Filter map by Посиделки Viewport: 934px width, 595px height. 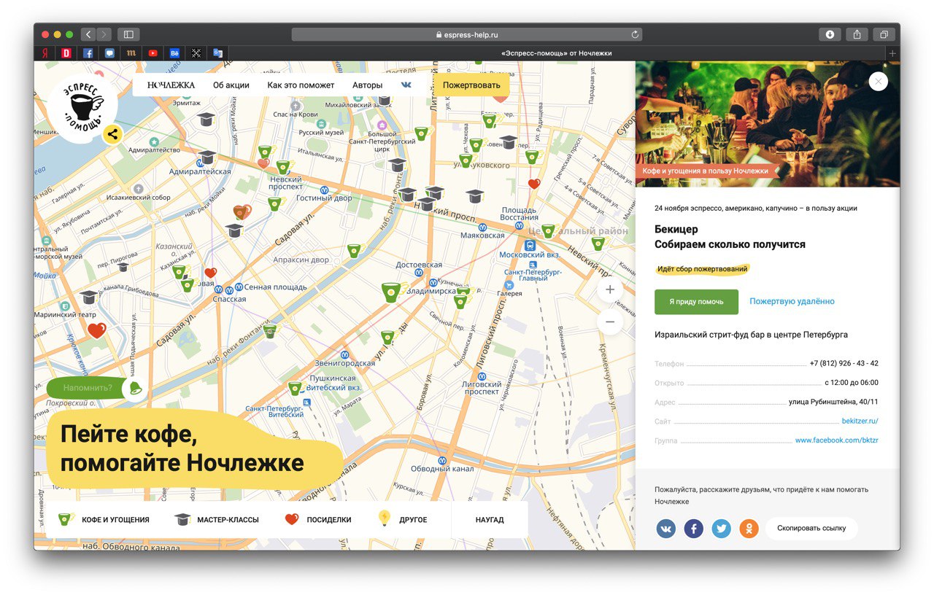coord(318,520)
